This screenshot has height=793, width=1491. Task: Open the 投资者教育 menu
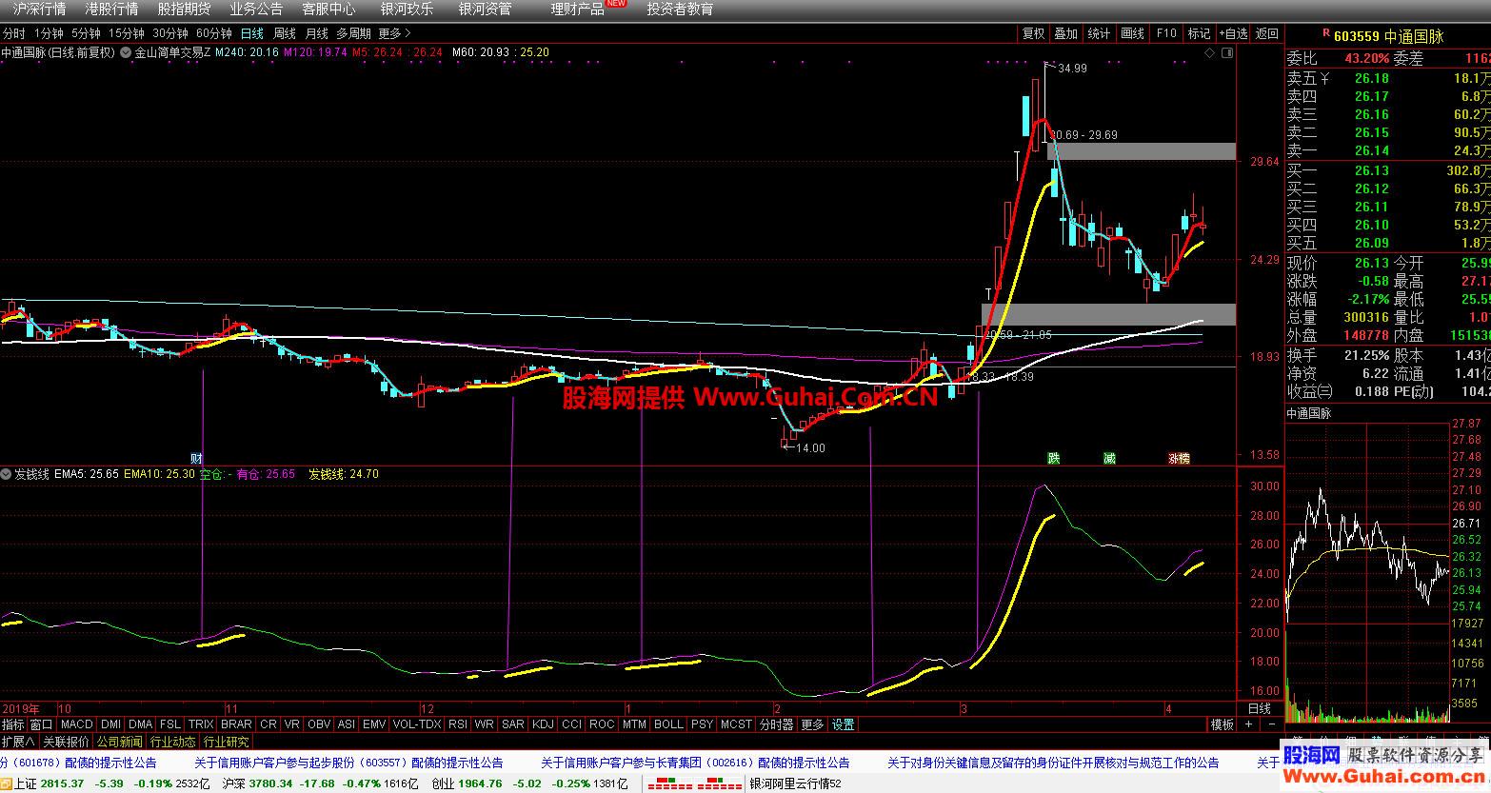tap(680, 9)
